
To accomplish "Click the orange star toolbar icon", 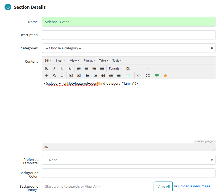I will pyautogui.click(x=165, y=75).
